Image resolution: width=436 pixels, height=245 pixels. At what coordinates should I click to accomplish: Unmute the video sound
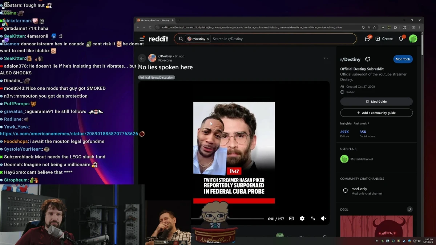pos(323,219)
